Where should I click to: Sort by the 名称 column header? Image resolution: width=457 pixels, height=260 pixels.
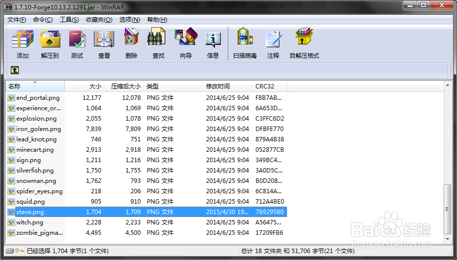35,87
